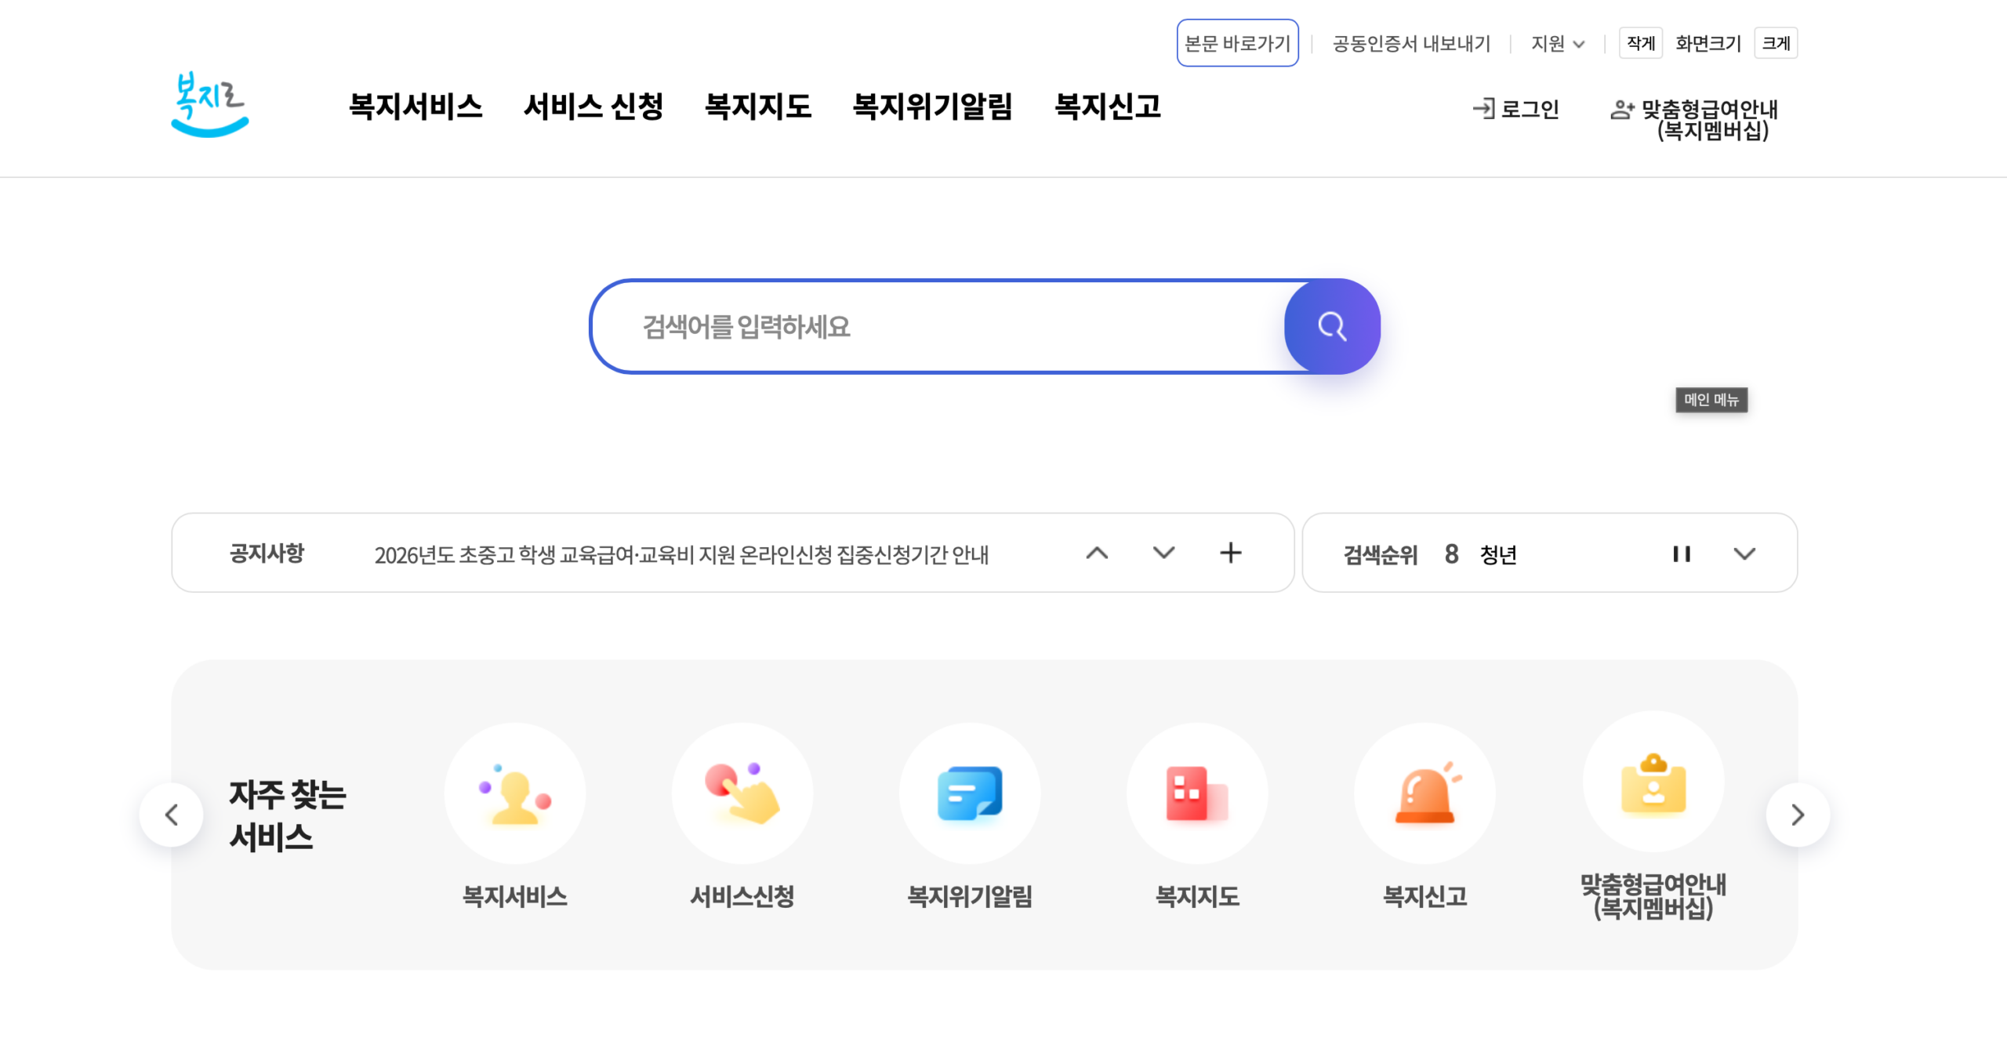Click 공동인증서 내보내기 link

[x=1411, y=44]
